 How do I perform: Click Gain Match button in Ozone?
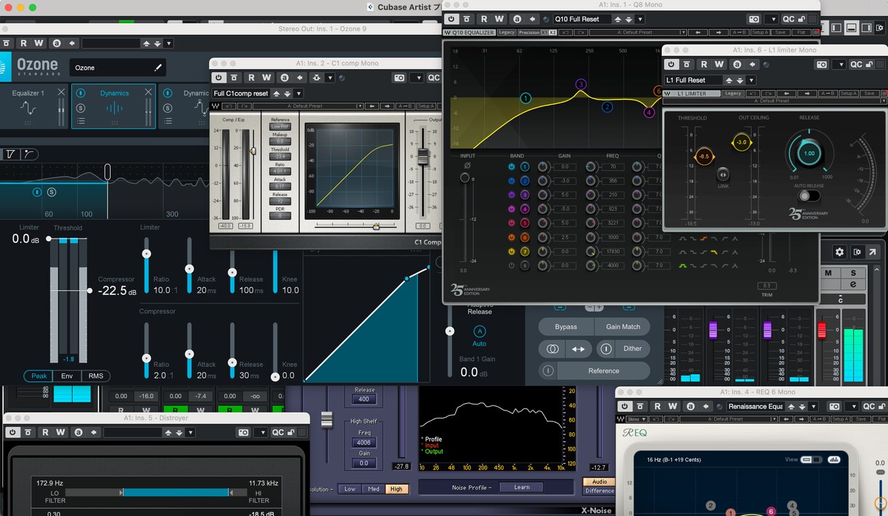tap(623, 327)
